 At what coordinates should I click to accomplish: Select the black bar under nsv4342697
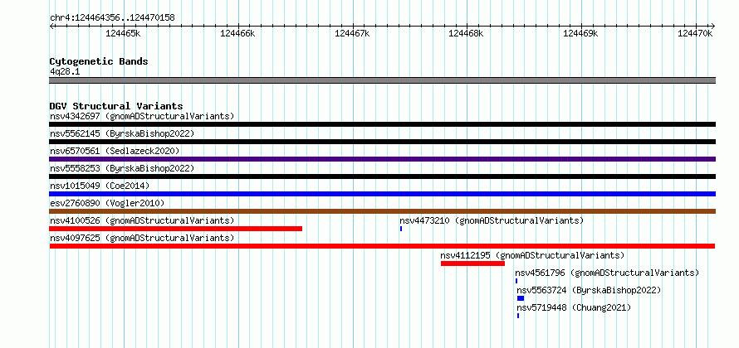(x=382, y=124)
